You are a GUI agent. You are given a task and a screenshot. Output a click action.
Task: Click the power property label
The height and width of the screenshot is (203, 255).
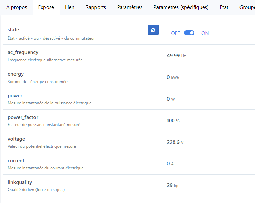click(x=15, y=96)
